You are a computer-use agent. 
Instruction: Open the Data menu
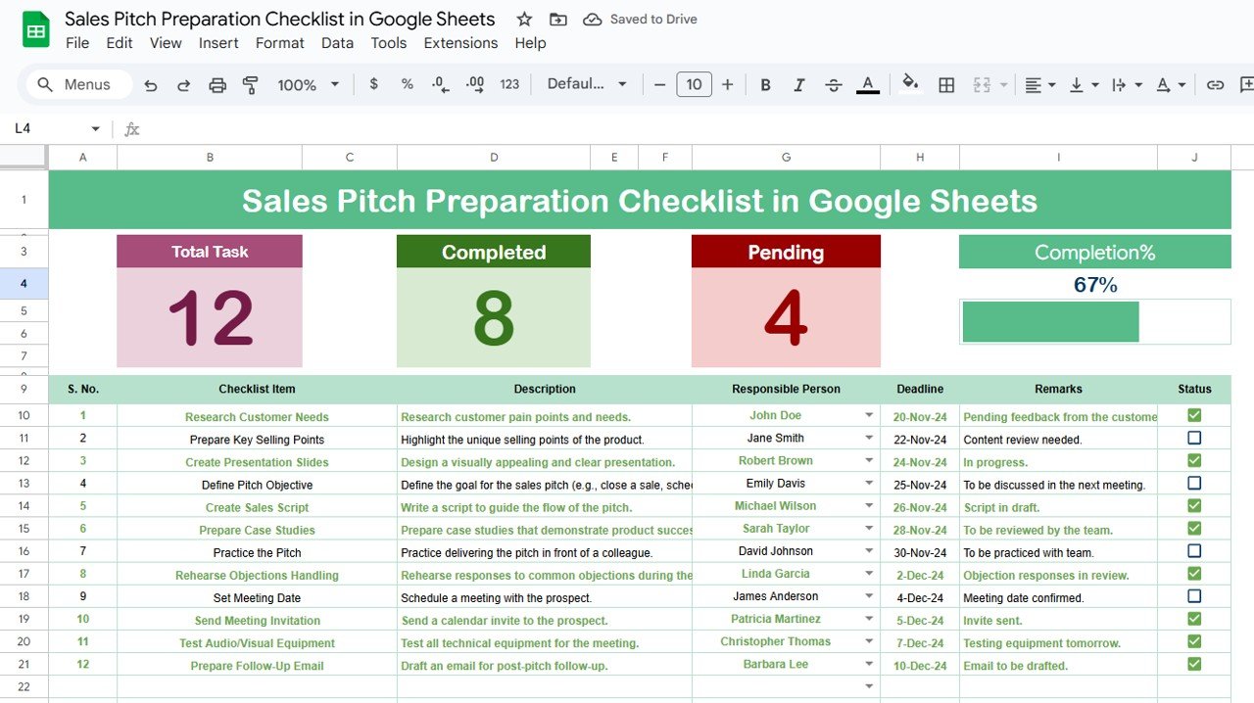click(337, 43)
